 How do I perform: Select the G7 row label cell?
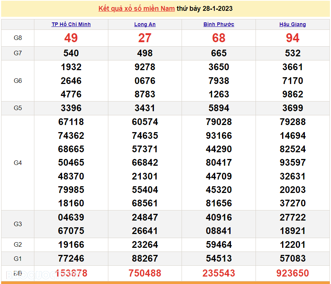pyautogui.click(x=18, y=53)
